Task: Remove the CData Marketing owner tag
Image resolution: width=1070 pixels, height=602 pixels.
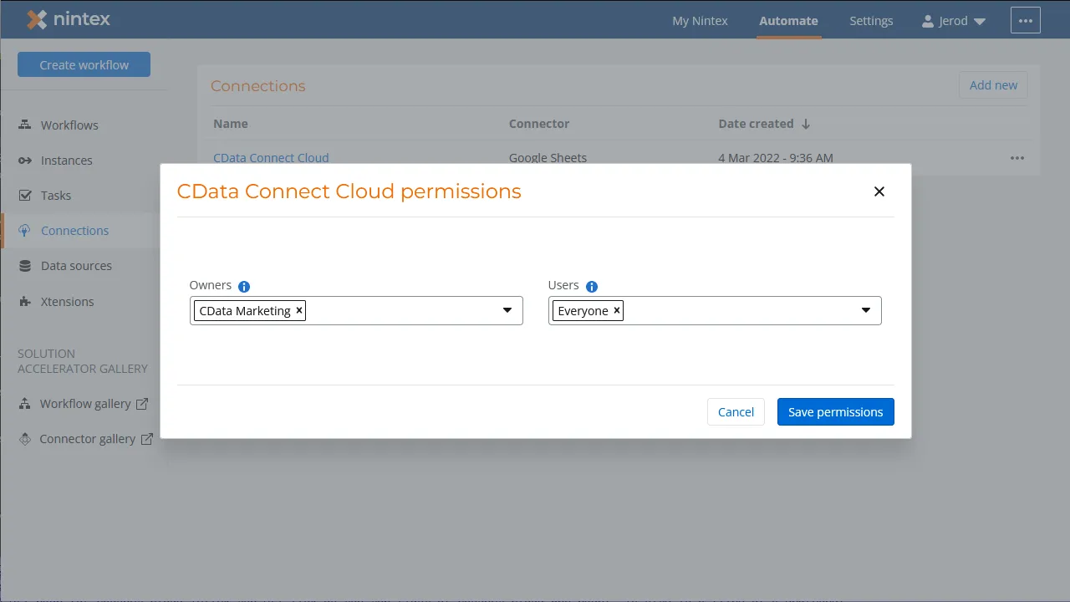Action: (298, 310)
